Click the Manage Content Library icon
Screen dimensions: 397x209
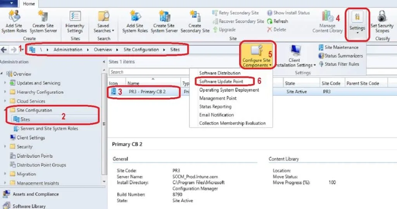(328, 16)
